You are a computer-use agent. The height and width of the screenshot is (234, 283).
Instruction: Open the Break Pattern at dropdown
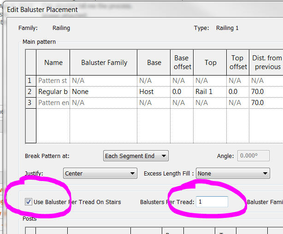tap(136, 156)
